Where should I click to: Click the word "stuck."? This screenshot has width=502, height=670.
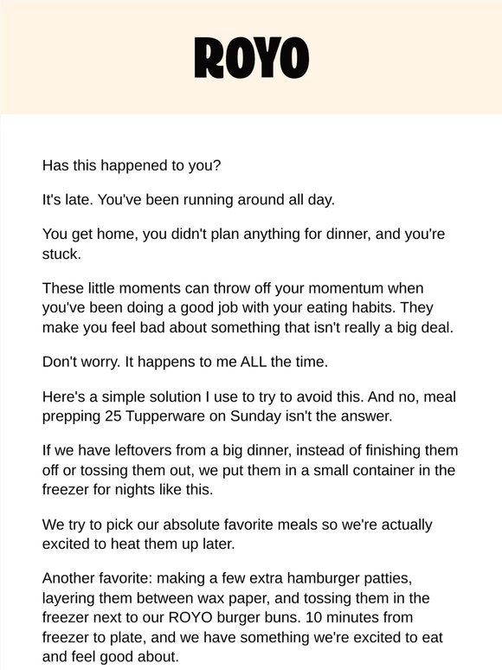(61, 254)
